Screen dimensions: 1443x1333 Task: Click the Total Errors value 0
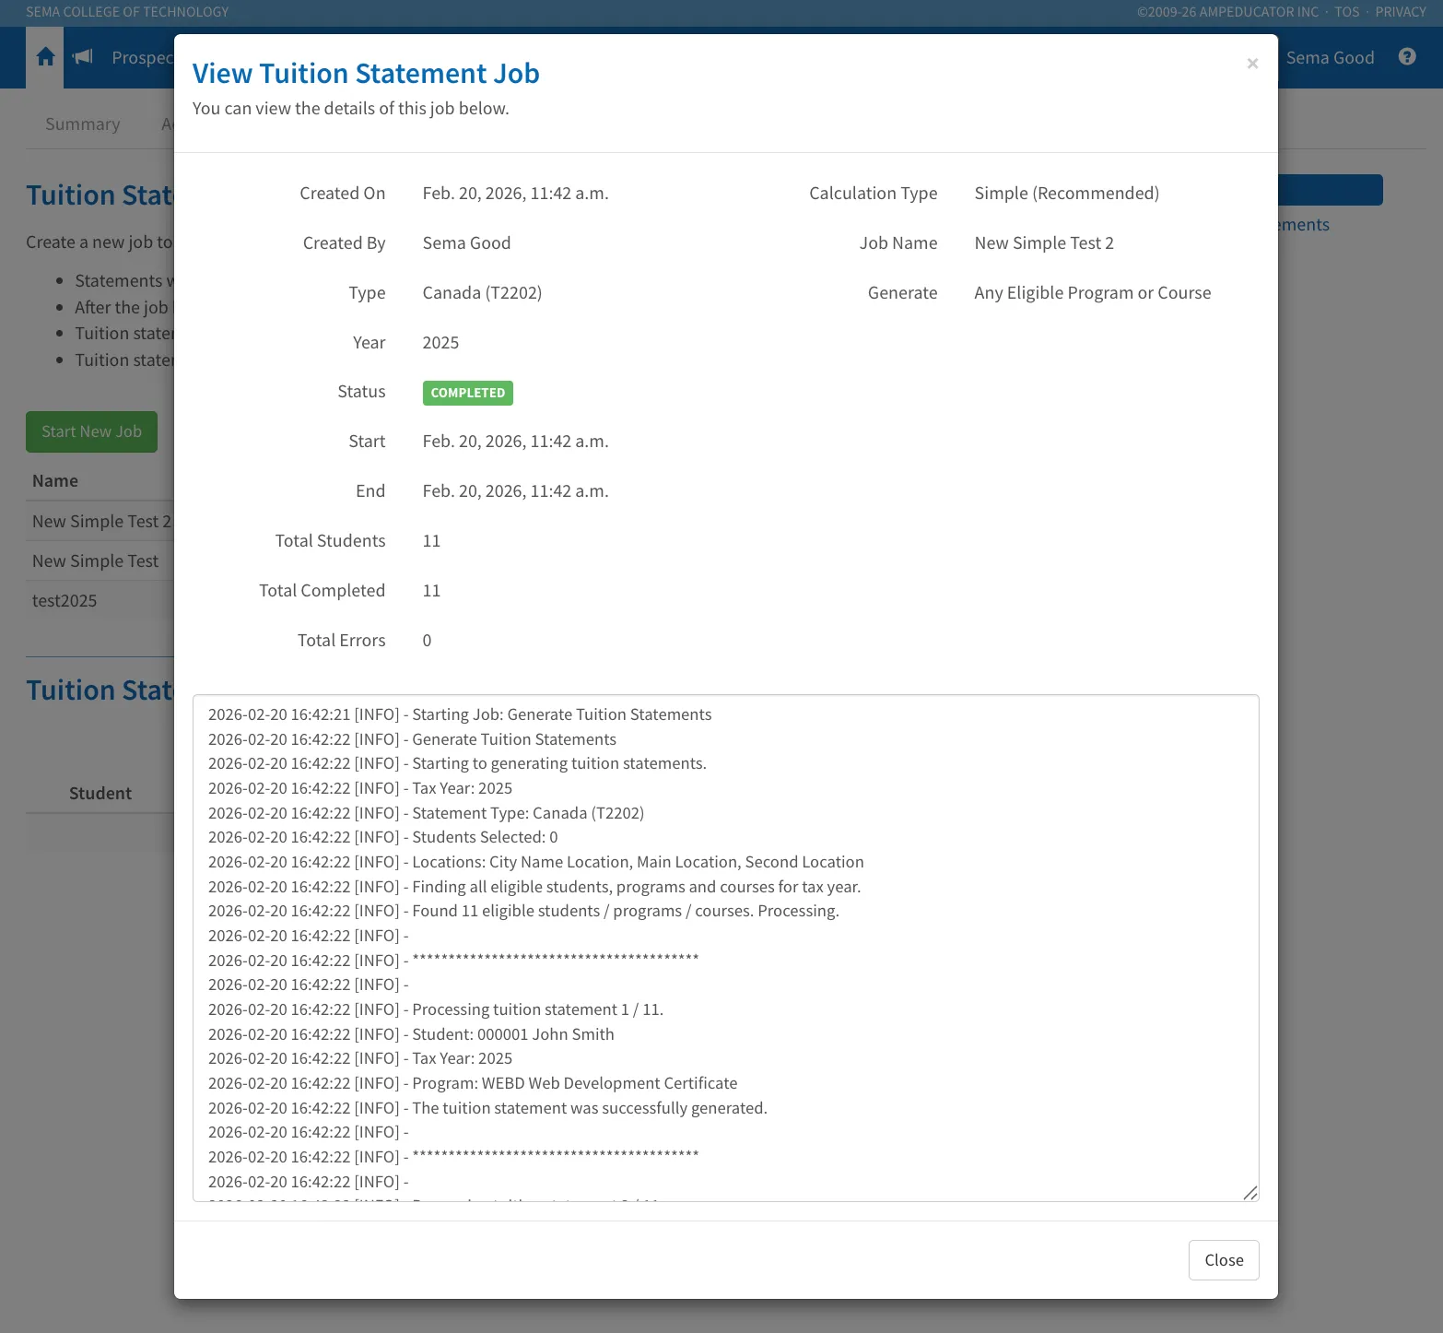coord(427,640)
